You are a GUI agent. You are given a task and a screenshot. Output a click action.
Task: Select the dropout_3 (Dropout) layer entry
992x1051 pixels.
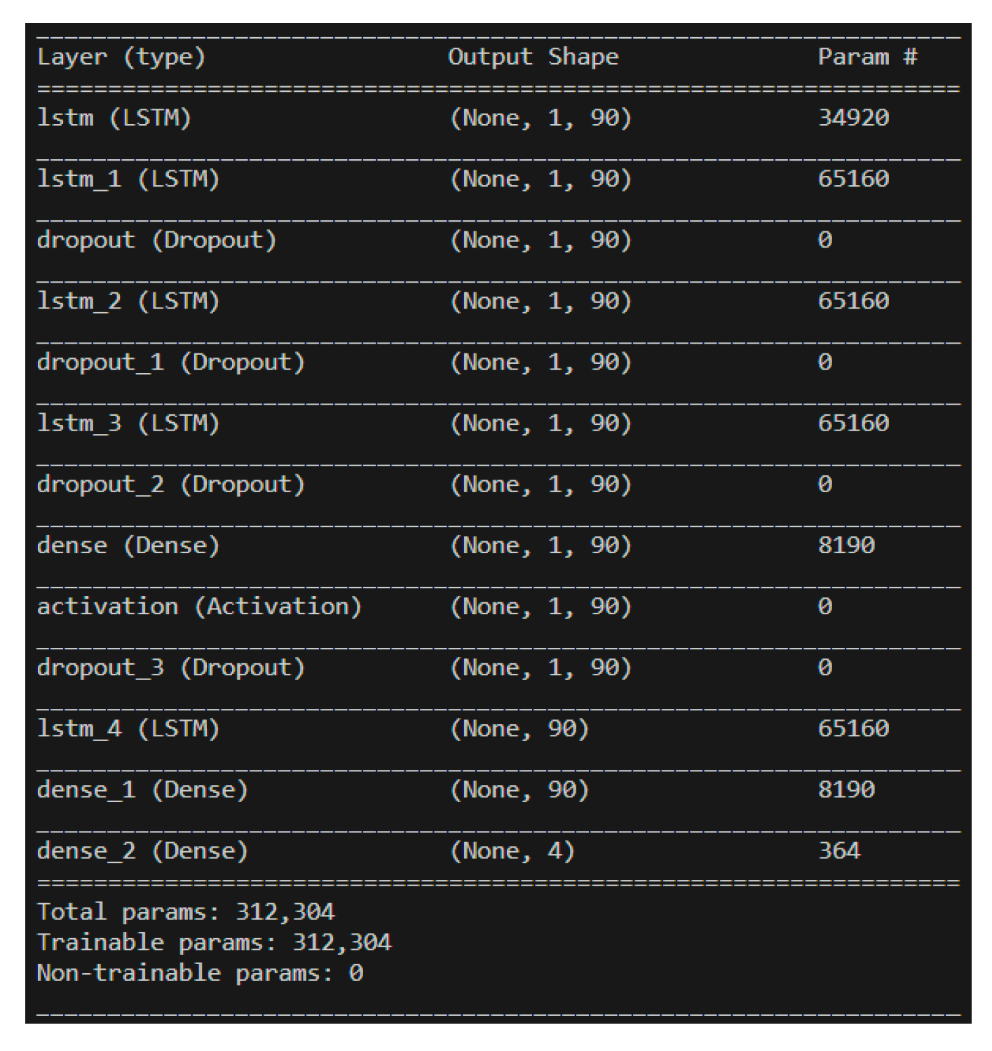[x=170, y=667]
